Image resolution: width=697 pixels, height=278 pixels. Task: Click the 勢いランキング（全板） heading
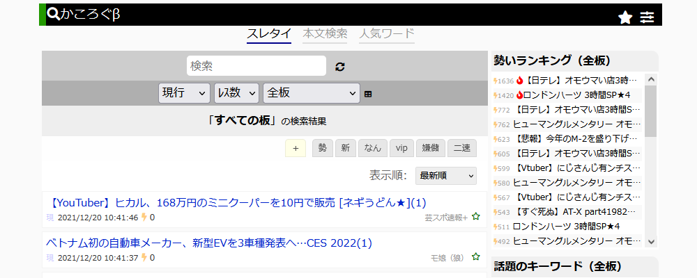[x=552, y=60]
